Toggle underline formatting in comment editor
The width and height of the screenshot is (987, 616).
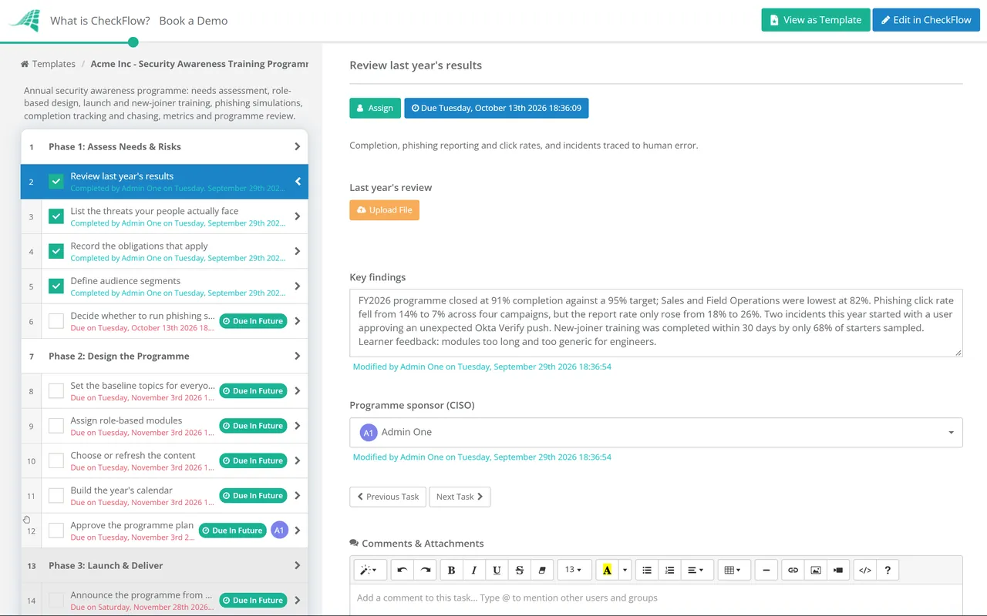point(497,570)
